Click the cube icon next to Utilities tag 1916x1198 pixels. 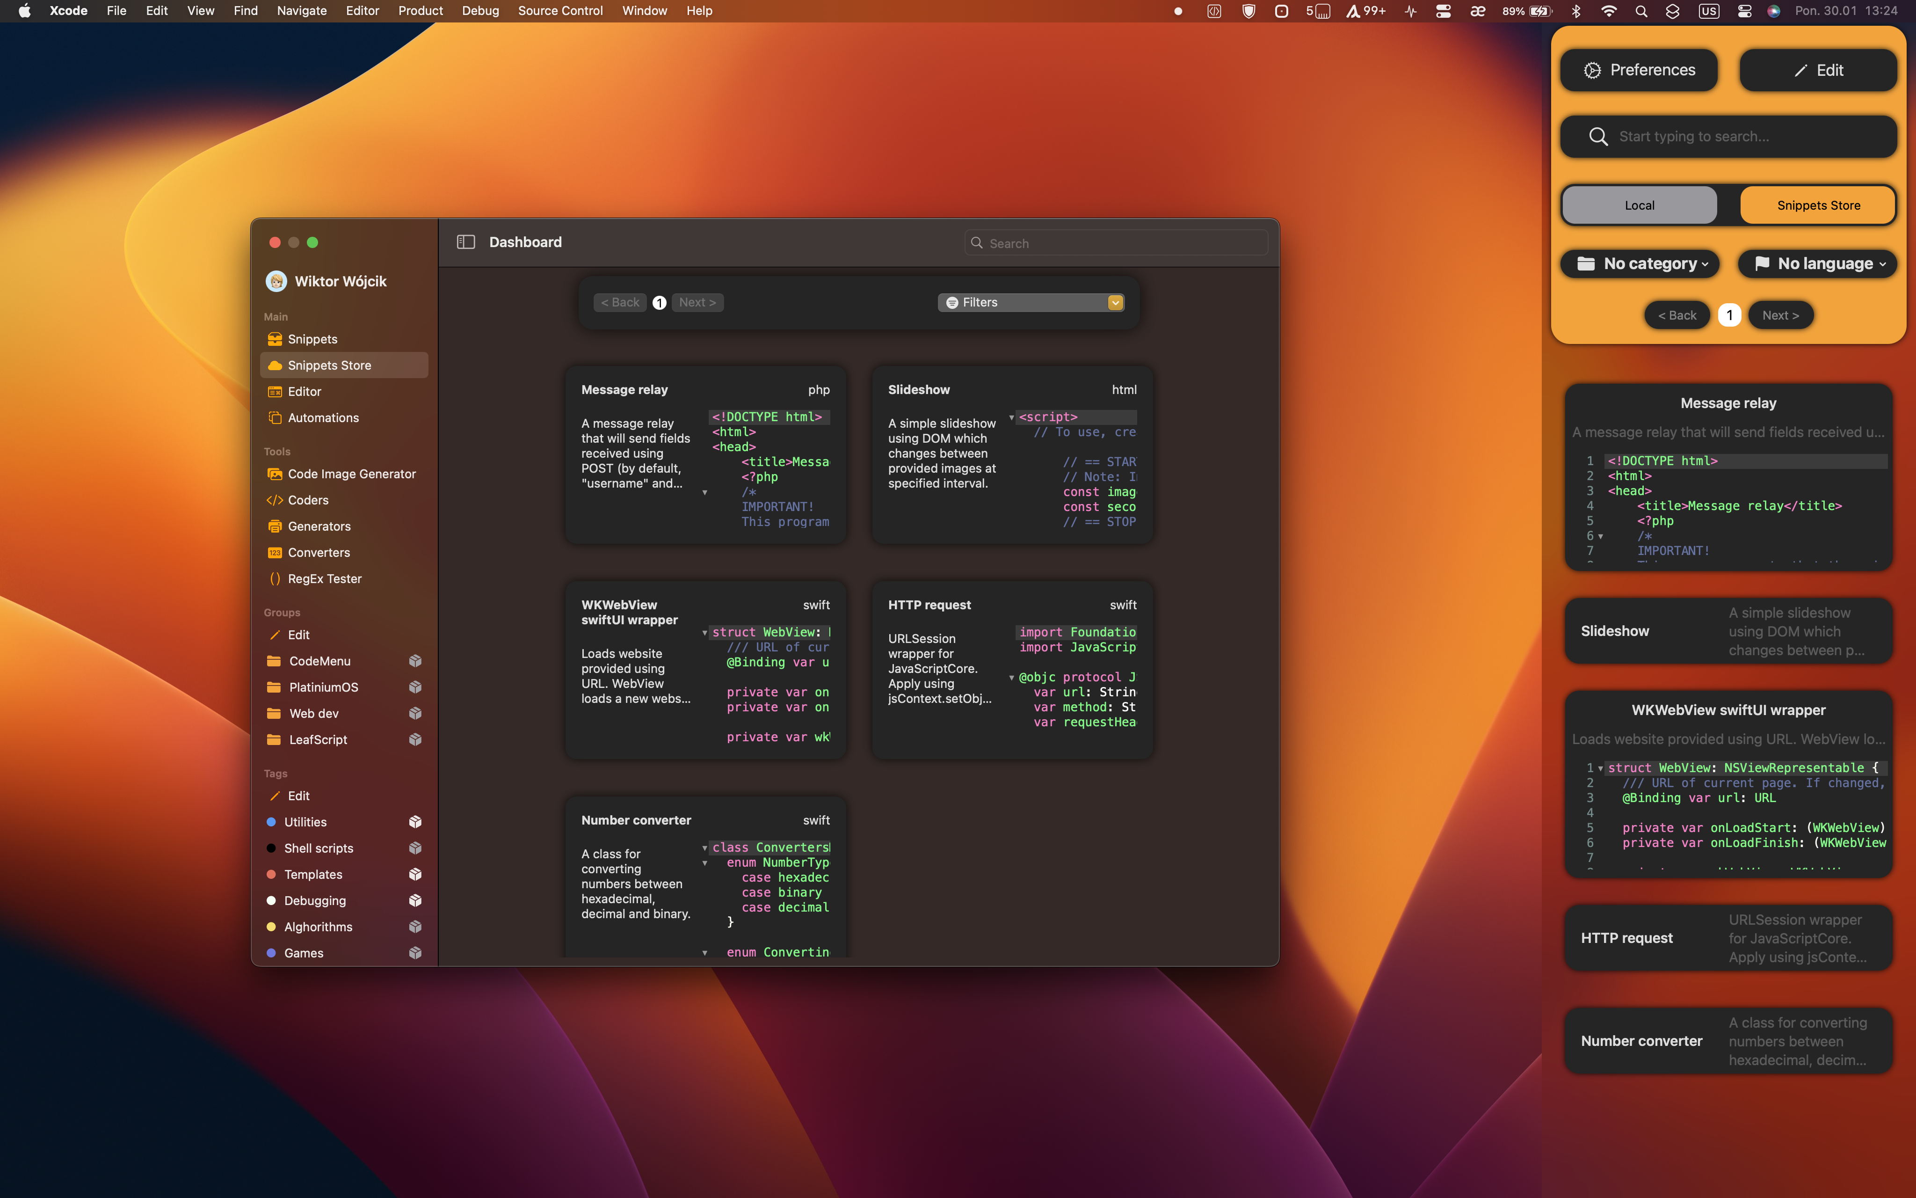tap(415, 821)
